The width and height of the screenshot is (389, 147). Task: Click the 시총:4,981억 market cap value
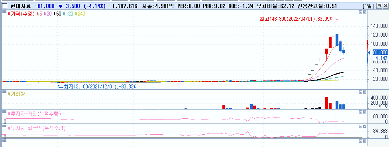(158, 6)
